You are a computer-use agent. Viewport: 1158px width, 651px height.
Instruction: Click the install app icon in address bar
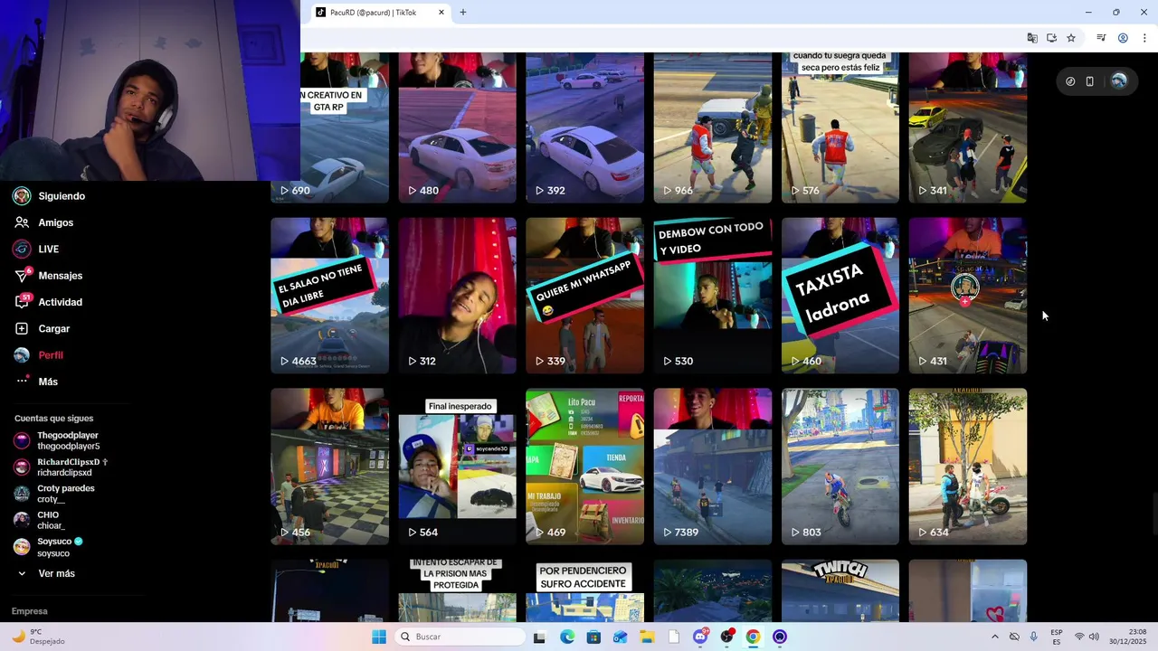pyautogui.click(x=1051, y=38)
